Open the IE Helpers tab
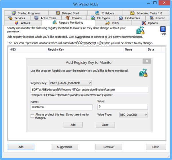 [x=105, y=13]
